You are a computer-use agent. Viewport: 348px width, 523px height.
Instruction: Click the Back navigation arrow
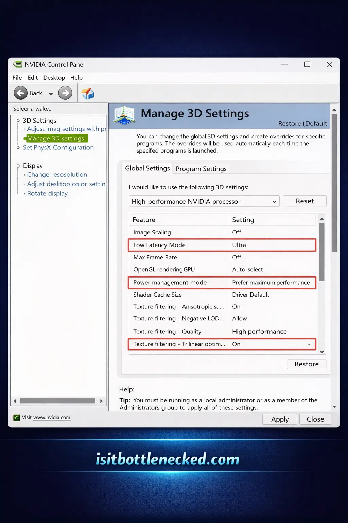click(x=20, y=93)
